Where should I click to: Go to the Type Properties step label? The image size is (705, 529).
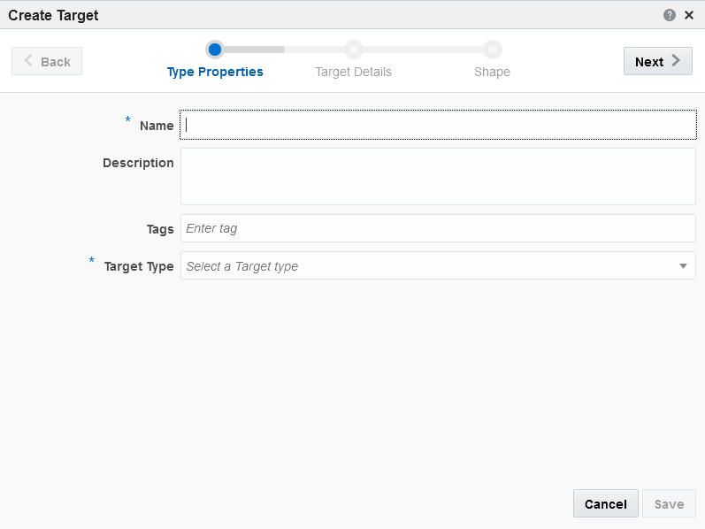215,72
